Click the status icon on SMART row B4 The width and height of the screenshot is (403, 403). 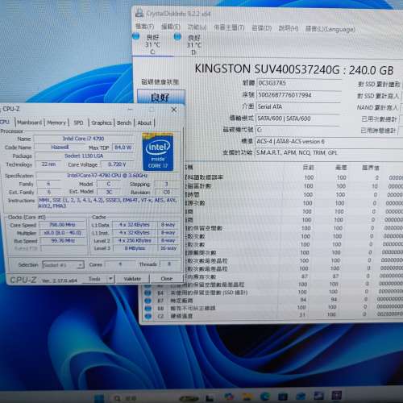147,293
